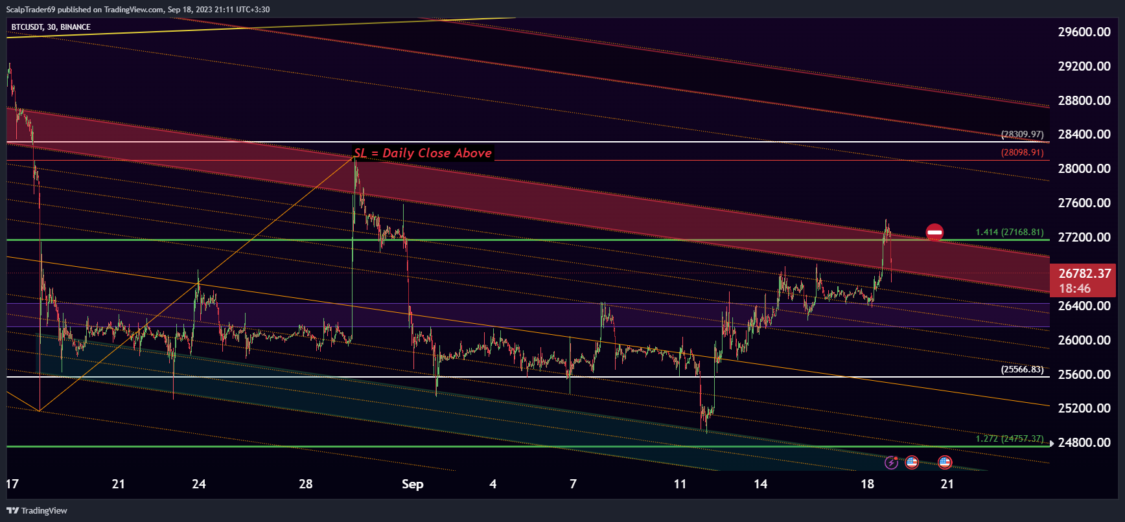Click the ScalpTrader69 published header text
Screen dimensions: 1125x522
click(x=137, y=10)
